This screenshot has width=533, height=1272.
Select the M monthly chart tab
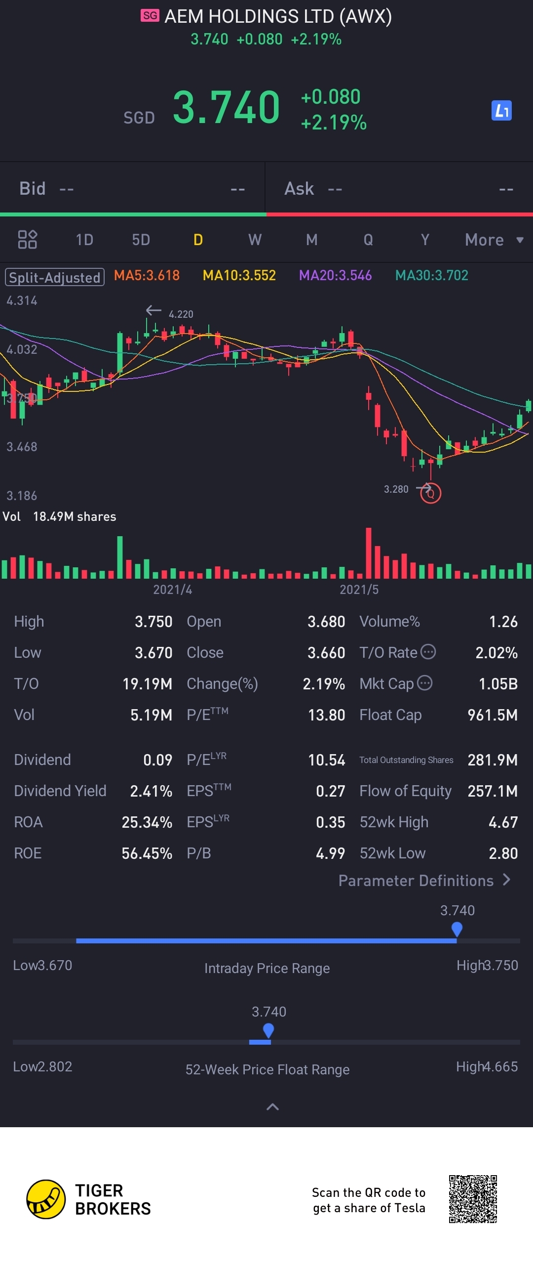pyautogui.click(x=311, y=240)
